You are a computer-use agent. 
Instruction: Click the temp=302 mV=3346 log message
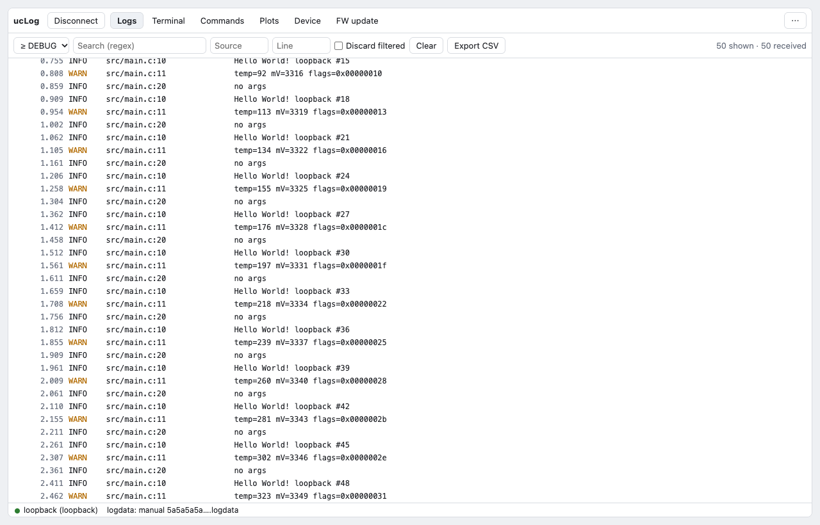310,458
